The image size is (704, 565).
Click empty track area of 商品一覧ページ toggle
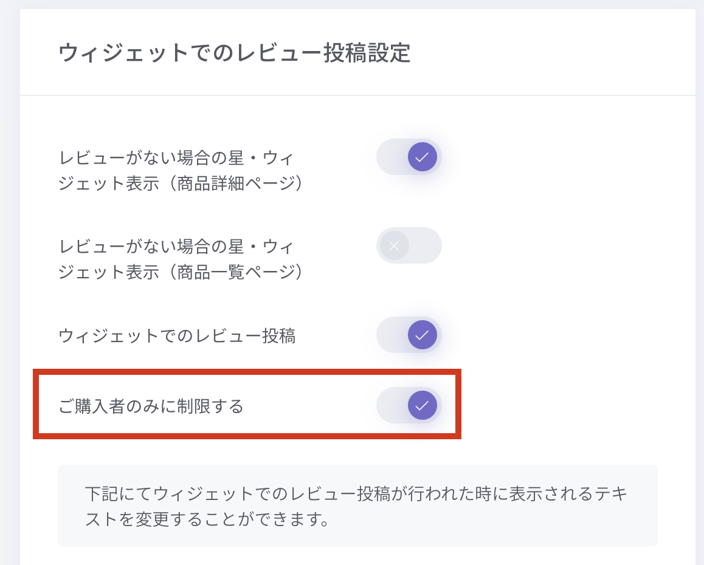point(425,245)
